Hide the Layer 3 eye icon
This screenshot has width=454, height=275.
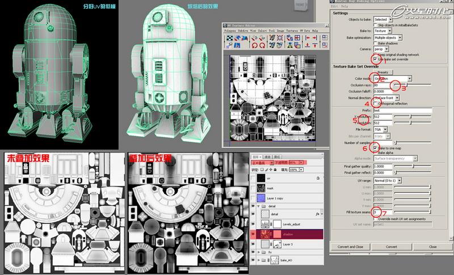tap(253, 244)
